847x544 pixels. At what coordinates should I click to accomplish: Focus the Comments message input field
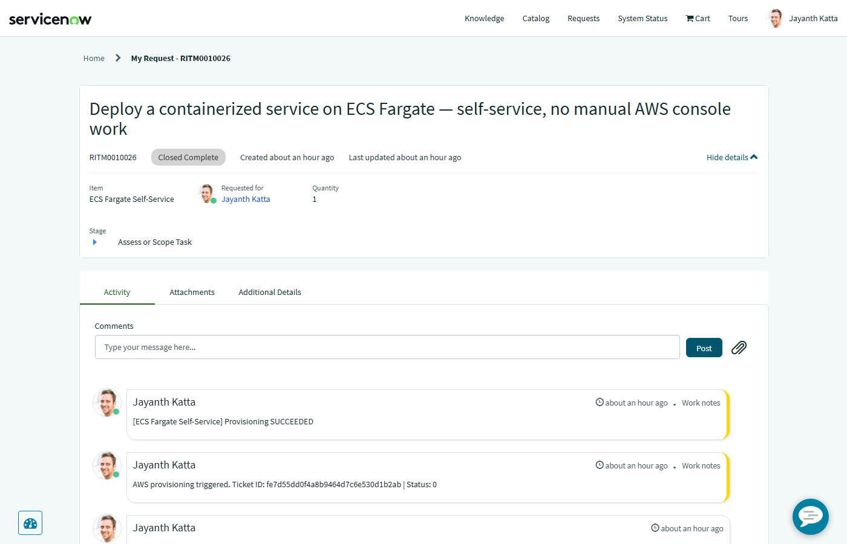pyautogui.click(x=387, y=347)
